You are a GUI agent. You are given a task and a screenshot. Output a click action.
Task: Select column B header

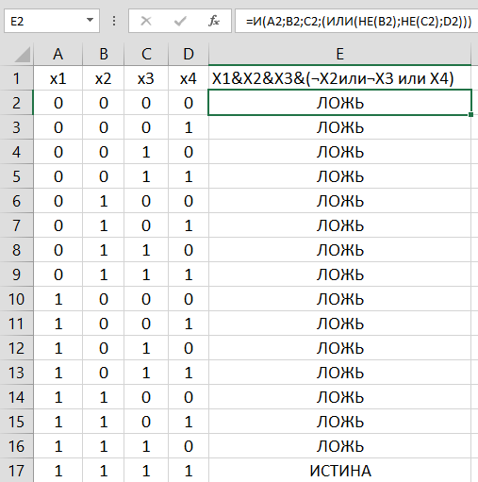pos(104,54)
